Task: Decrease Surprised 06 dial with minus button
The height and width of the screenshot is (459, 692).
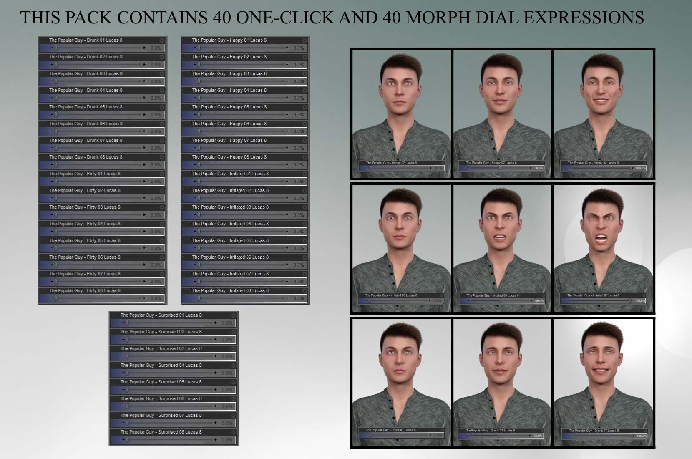Action: click(123, 406)
